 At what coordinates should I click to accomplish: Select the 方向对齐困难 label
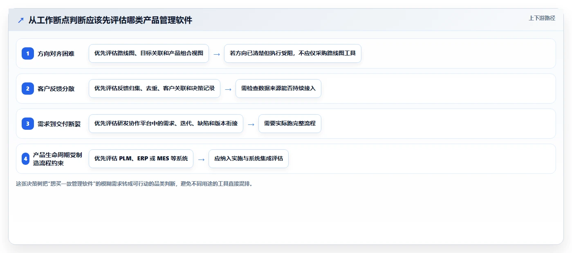pyautogui.click(x=56, y=53)
